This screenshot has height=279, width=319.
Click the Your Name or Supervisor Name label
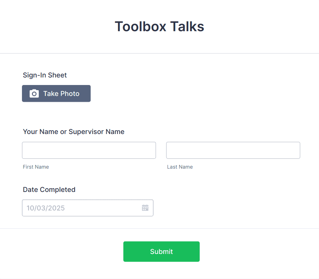click(73, 132)
